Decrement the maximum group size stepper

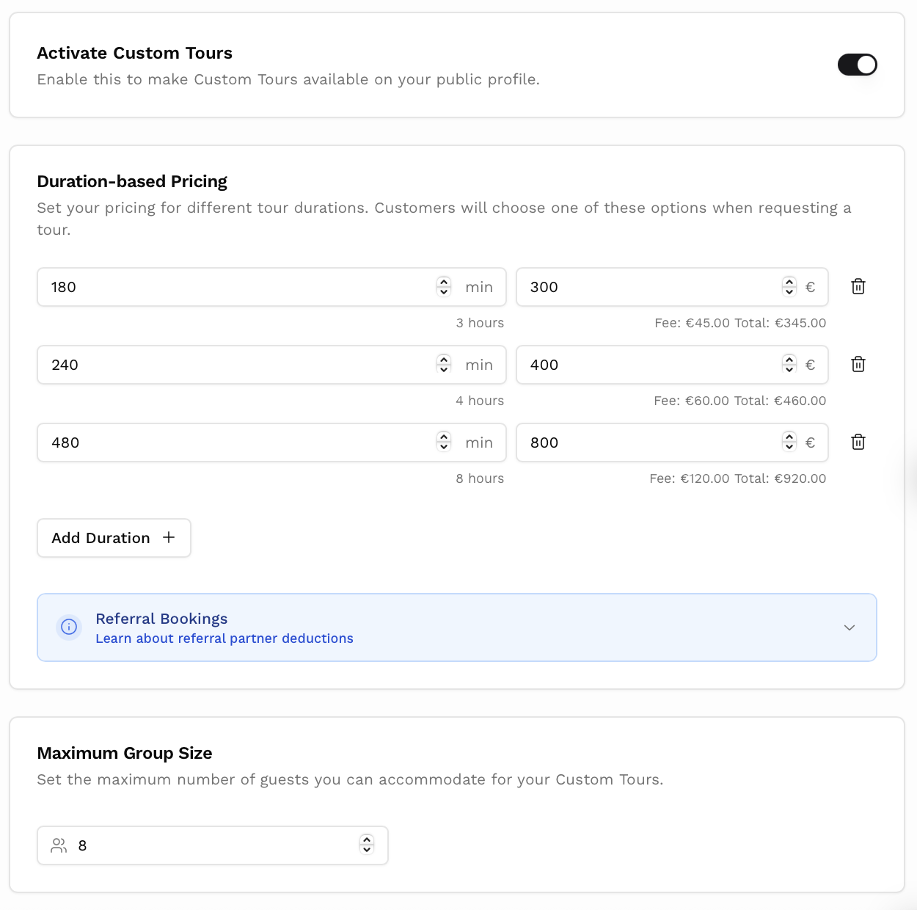[366, 849]
